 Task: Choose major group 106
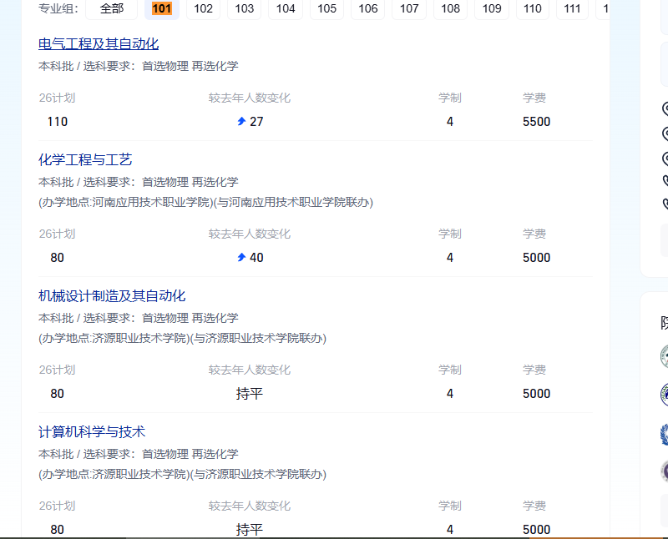[x=368, y=8]
